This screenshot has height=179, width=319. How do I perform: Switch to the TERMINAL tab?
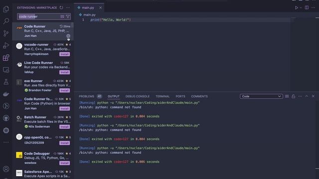click(x=162, y=96)
